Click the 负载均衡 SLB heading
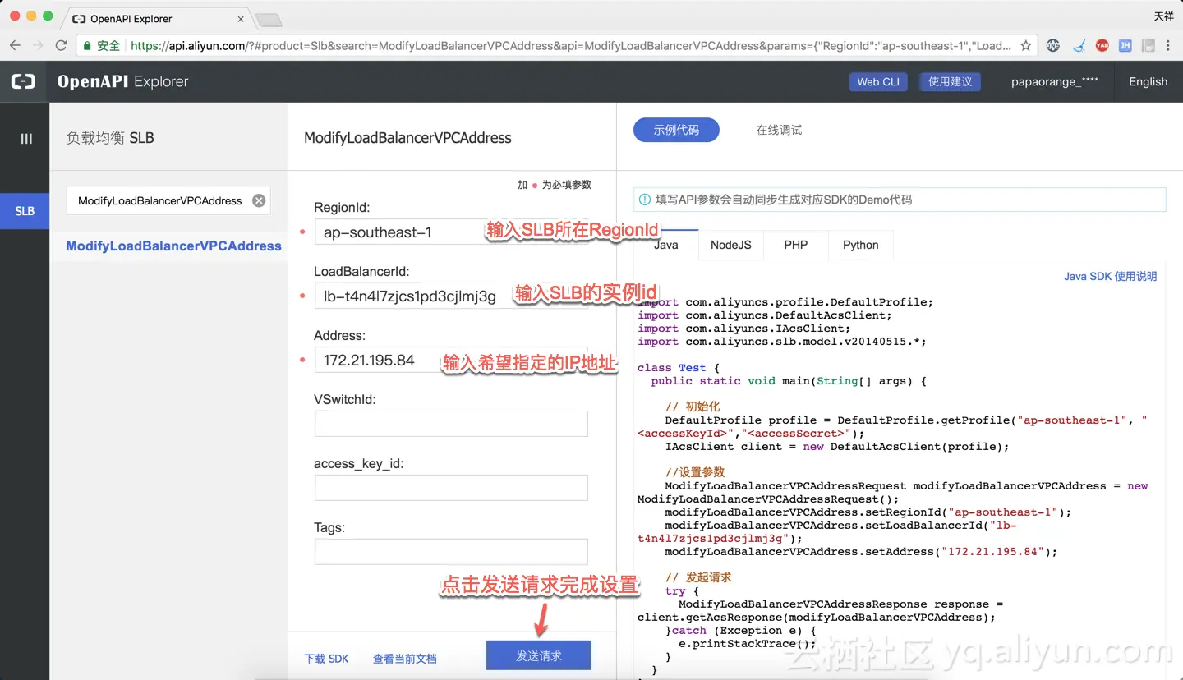The width and height of the screenshot is (1183, 680). (110, 138)
